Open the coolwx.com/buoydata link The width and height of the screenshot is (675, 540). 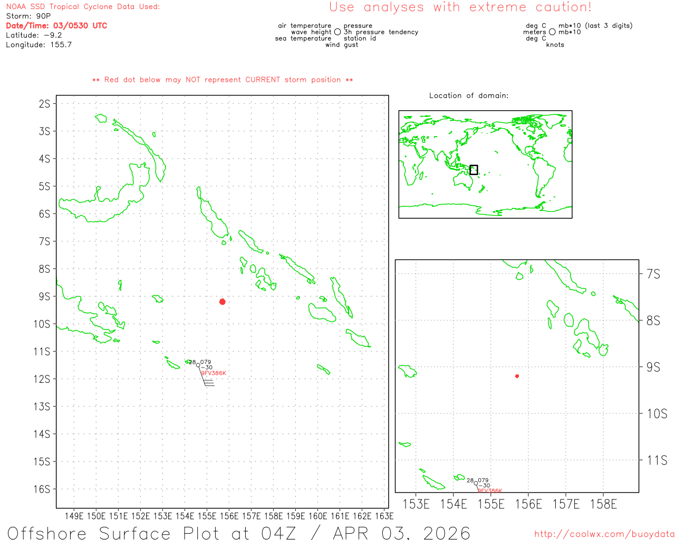coord(604,534)
